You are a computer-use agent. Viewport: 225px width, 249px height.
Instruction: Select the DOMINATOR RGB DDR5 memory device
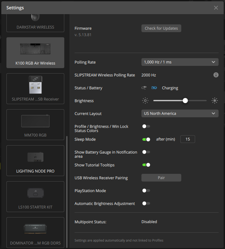pos(35,233)
